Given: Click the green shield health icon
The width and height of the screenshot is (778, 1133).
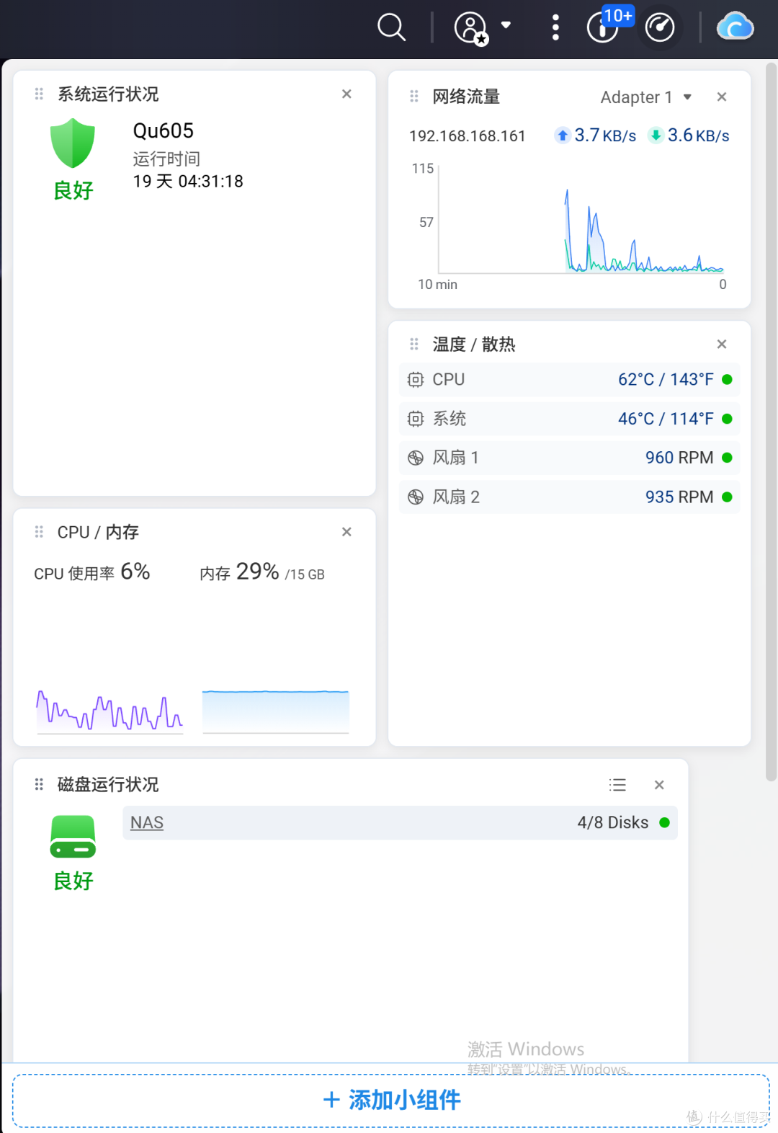Looking at the screenshot, I should pyautogui.click(x=72, y=143).
